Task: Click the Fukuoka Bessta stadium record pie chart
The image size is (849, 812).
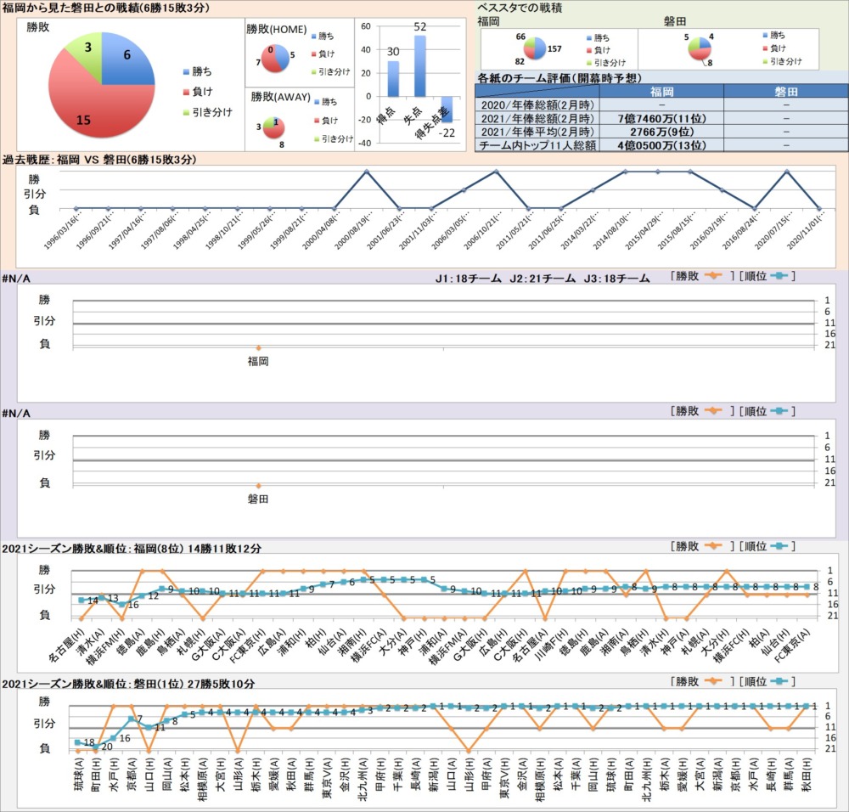Action: coord(535,48)
